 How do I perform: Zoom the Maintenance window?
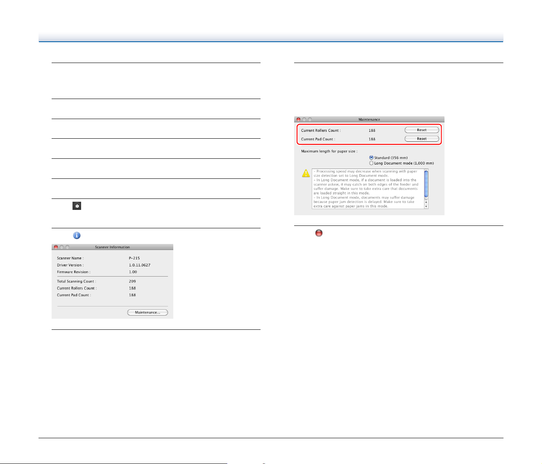(310, 119)
